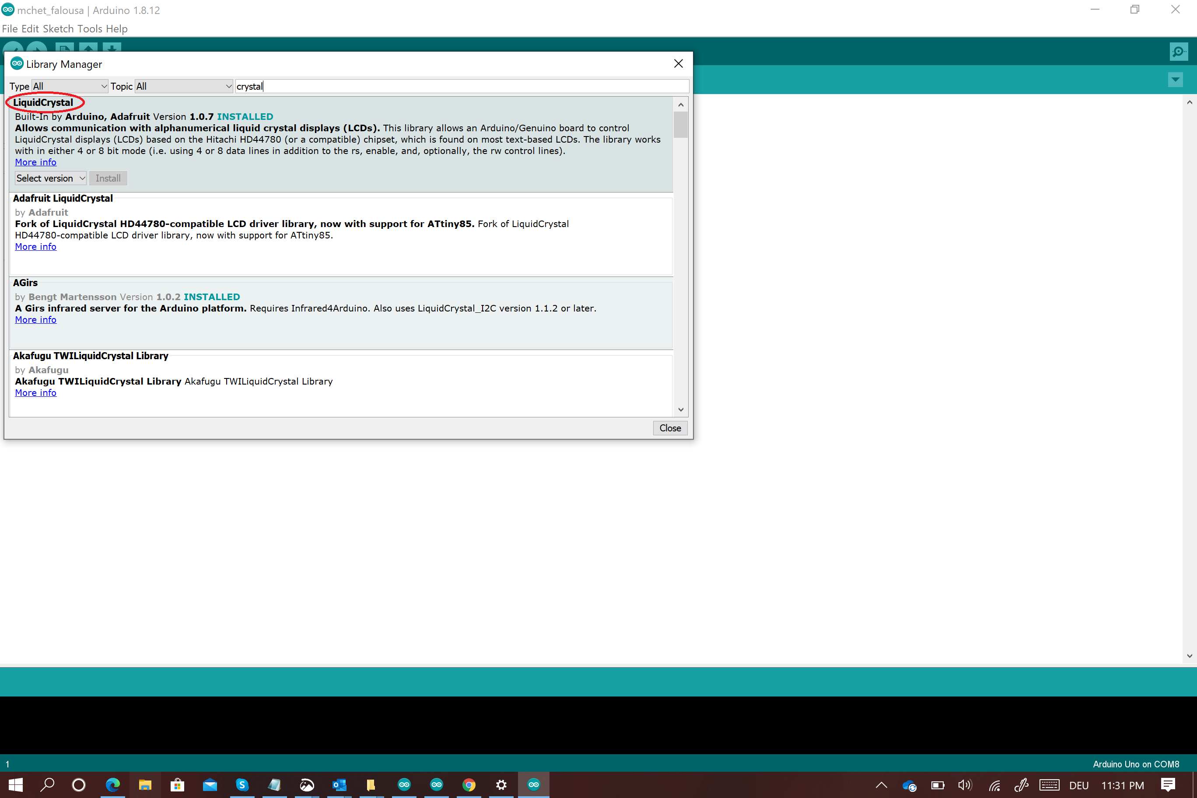This screenshot has height=798, width=1197.
Task: Click the tab menu dropdown arrow
Action: click(x=1175, y=79)
